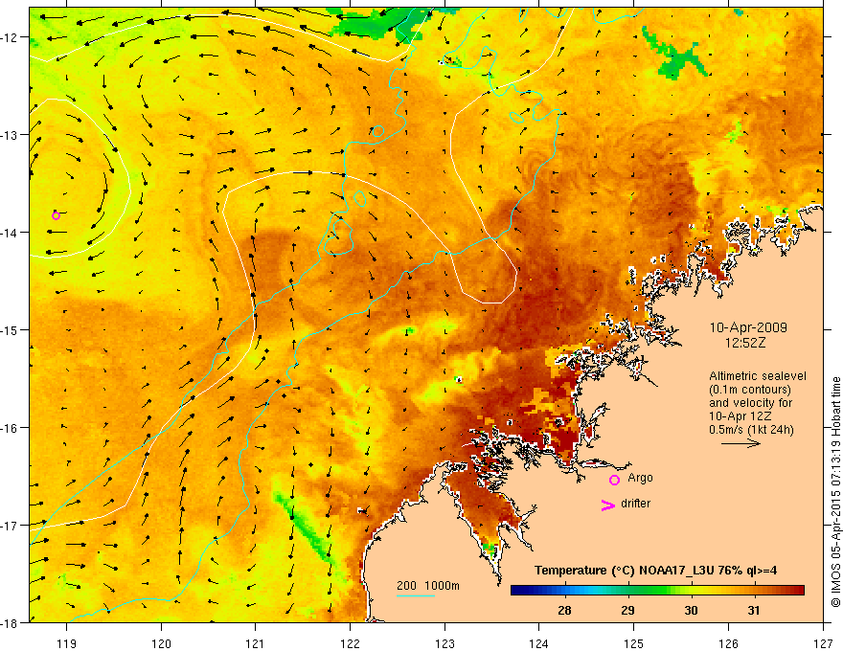This screenshot has height=651, width=843.
Task: Click longitude label 126
Action: click(728, 643)
